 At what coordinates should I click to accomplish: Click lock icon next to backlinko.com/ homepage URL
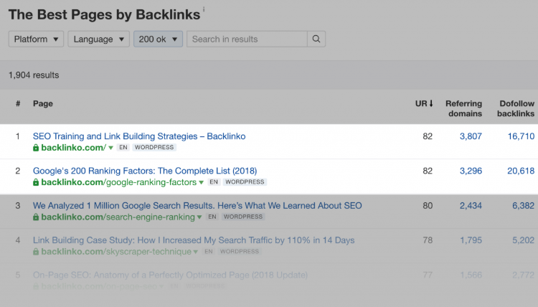36,148
